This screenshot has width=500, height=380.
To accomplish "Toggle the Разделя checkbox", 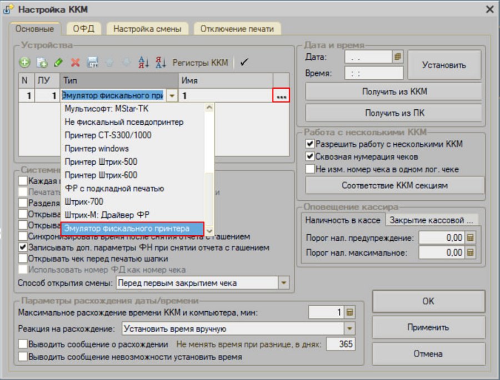I will (23, 202).
